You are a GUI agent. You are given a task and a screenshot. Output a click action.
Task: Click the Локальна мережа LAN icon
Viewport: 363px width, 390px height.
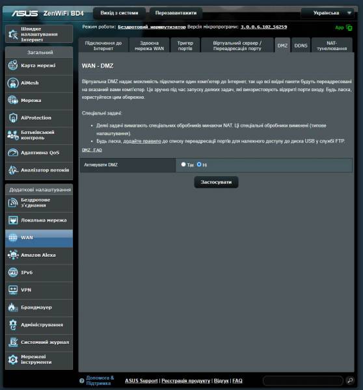13,220
